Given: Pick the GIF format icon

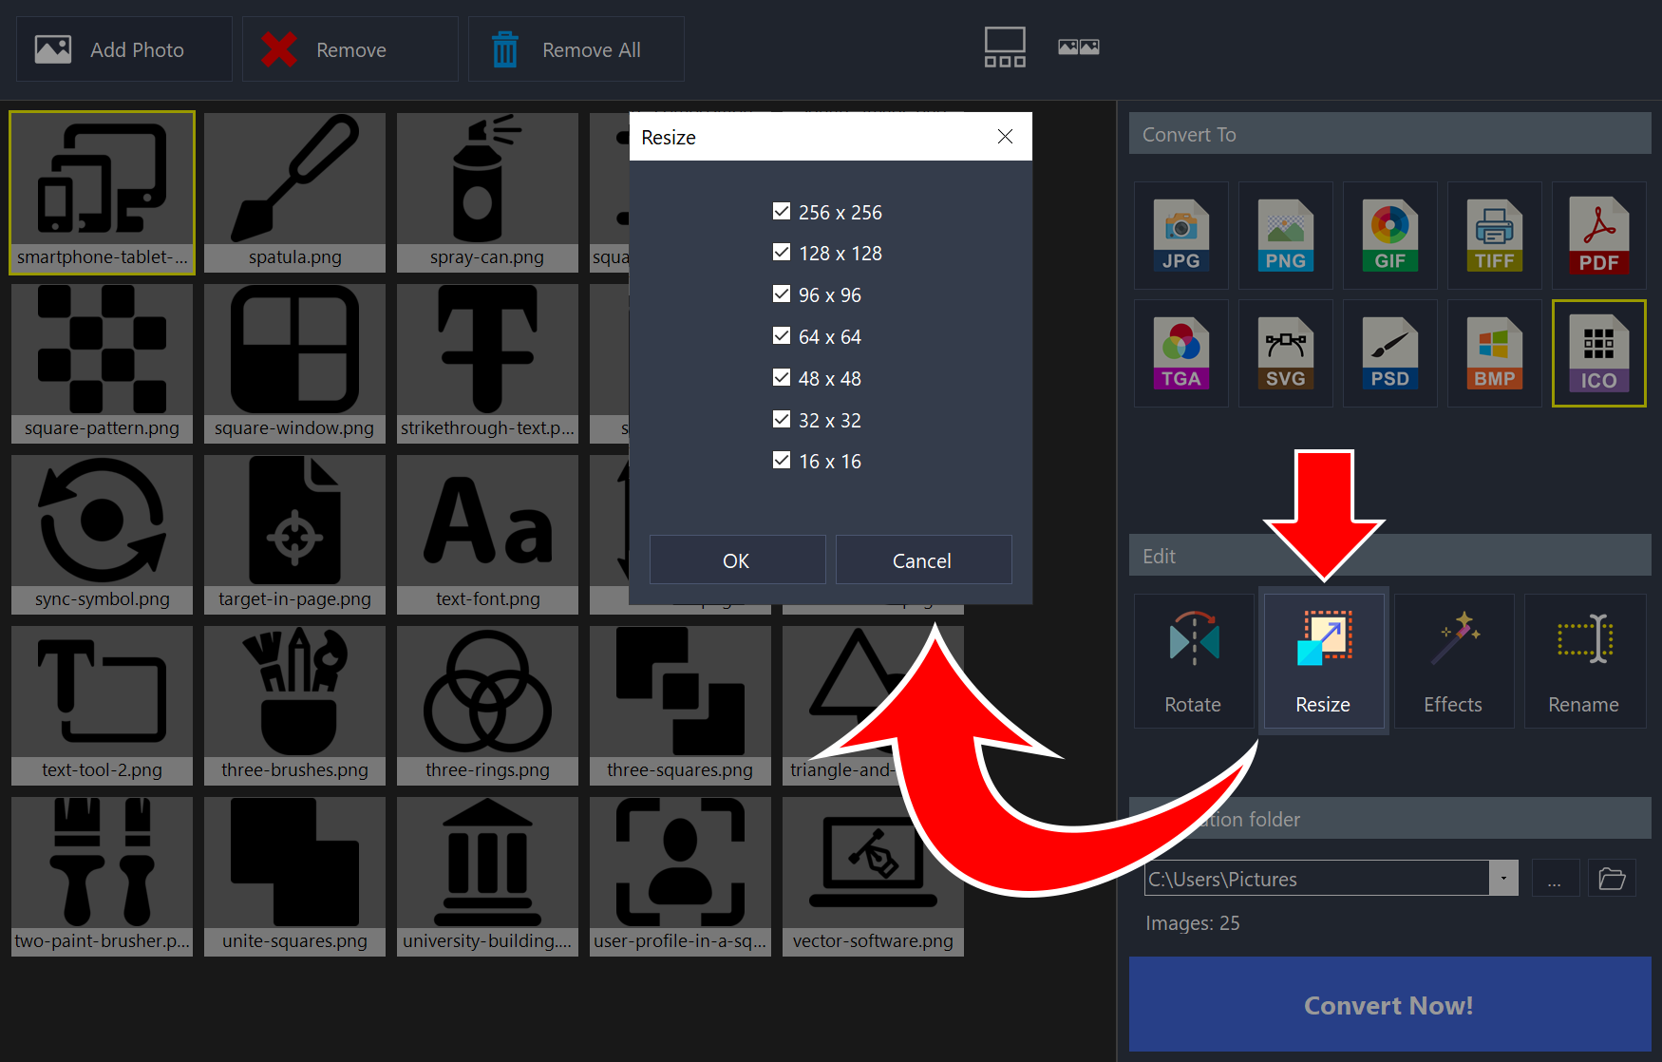Looking at the screenshot, I should (1389, 236).
